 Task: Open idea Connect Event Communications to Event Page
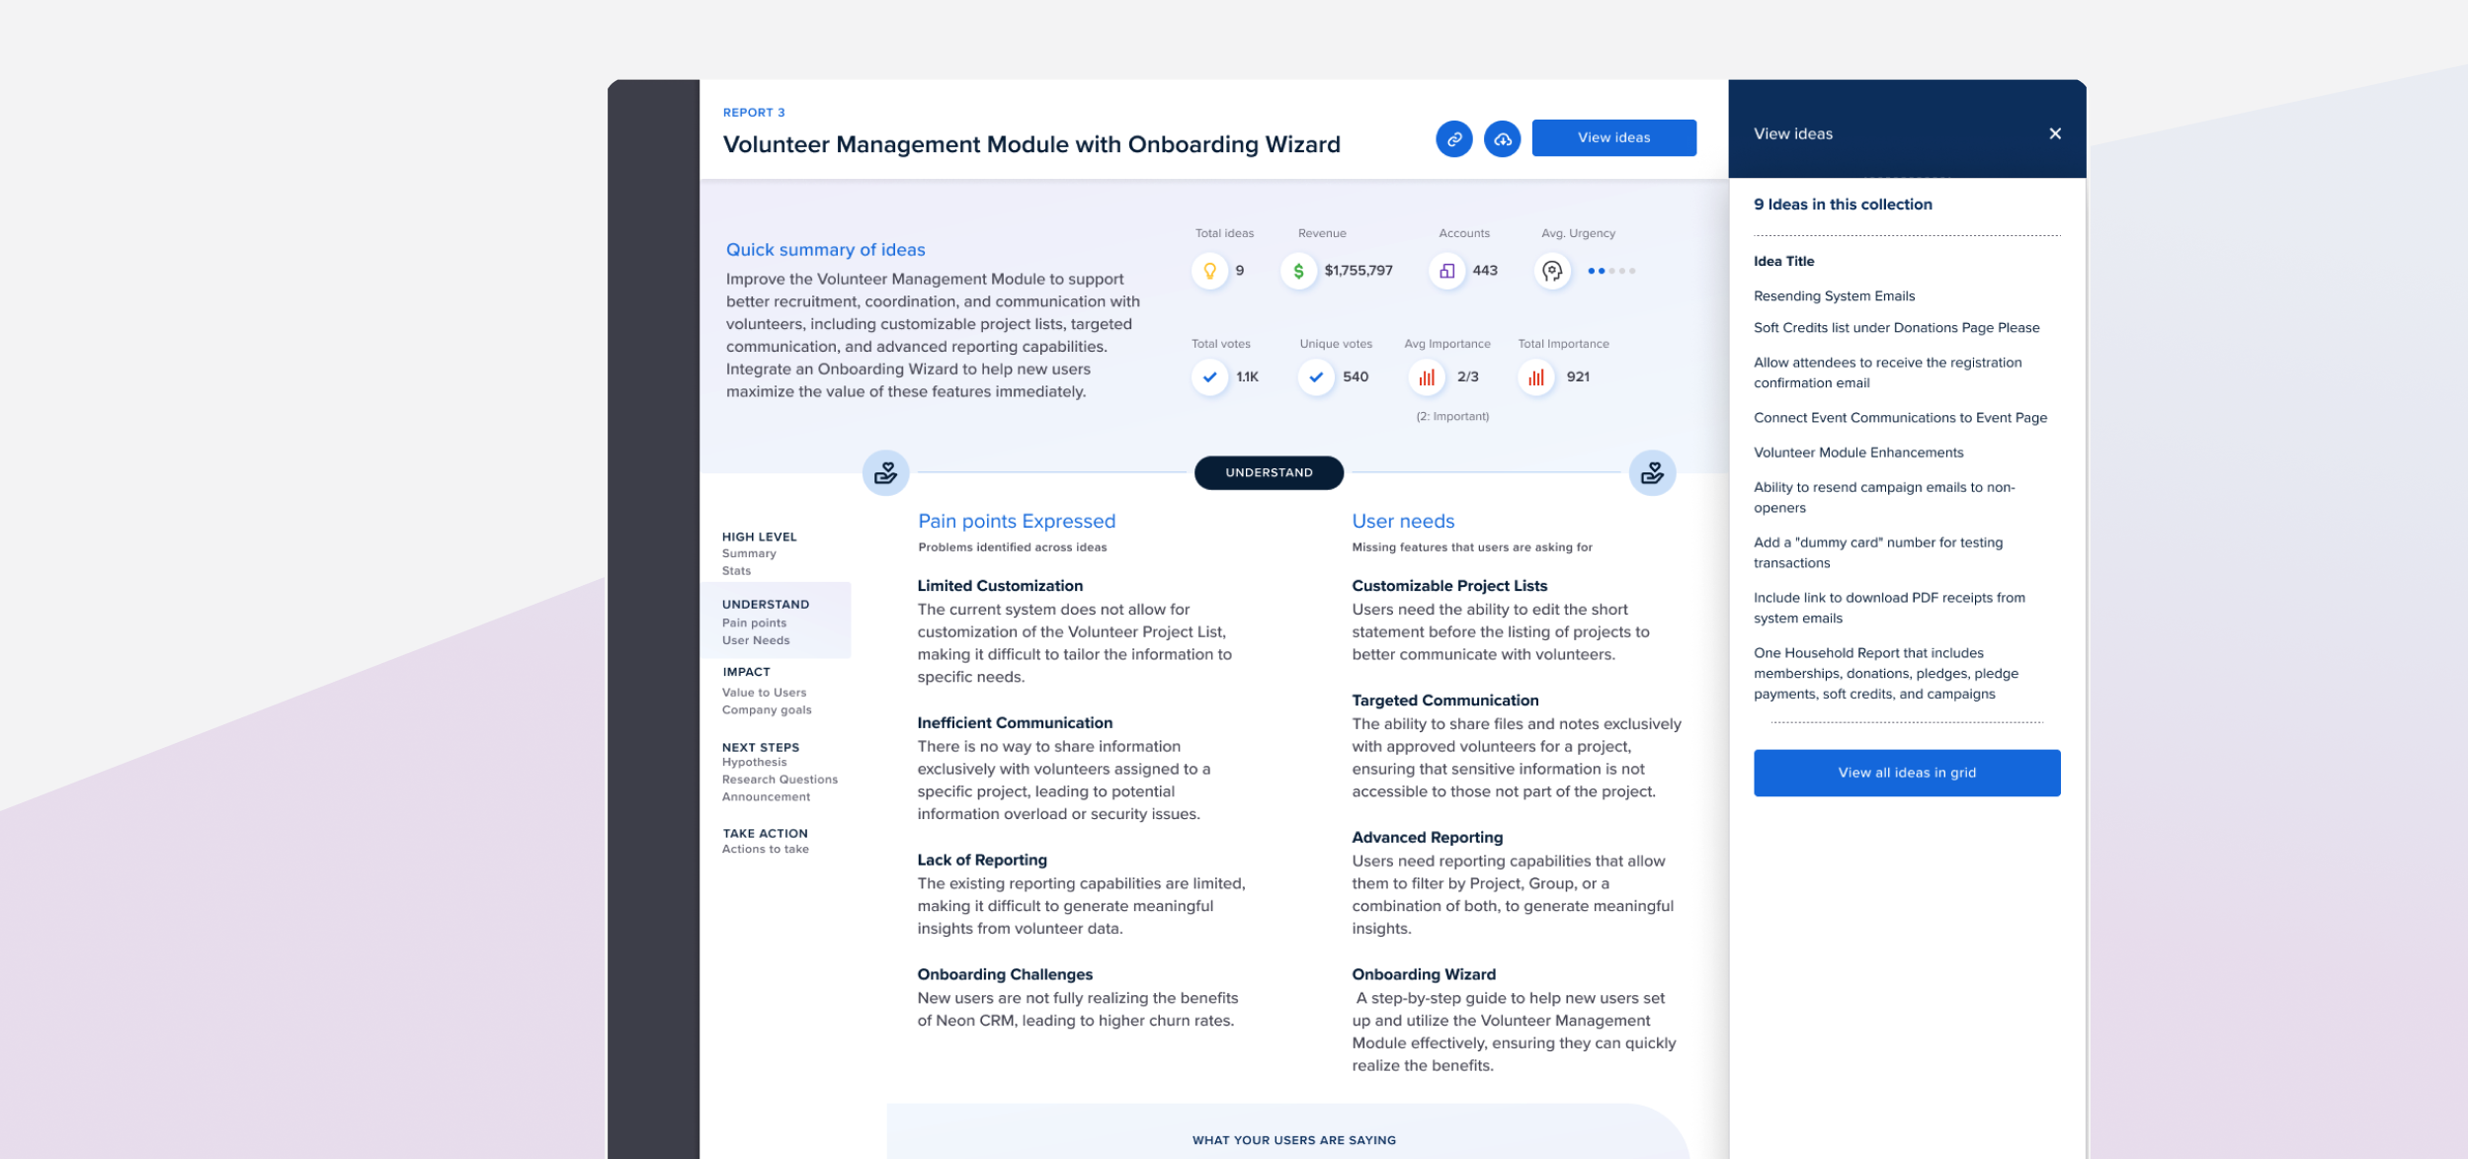(x=1900, y=417)
